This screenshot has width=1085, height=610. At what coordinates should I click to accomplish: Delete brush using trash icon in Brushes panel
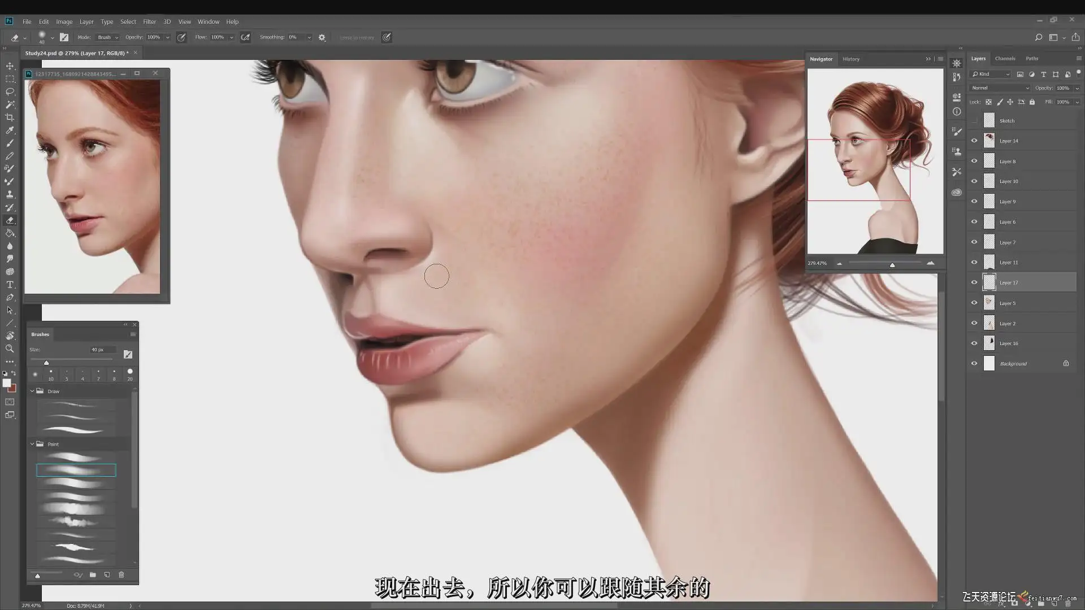121,574
